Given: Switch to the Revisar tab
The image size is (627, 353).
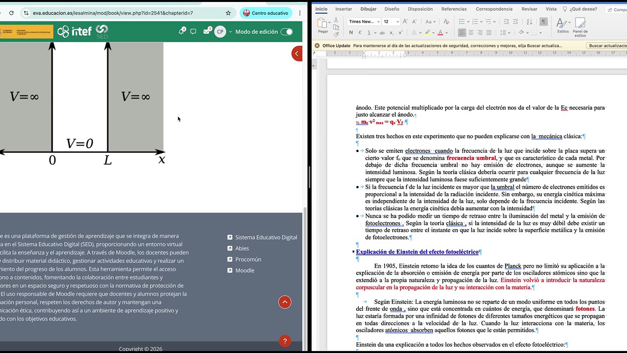Looking at the screenshot, I should 530,9.
